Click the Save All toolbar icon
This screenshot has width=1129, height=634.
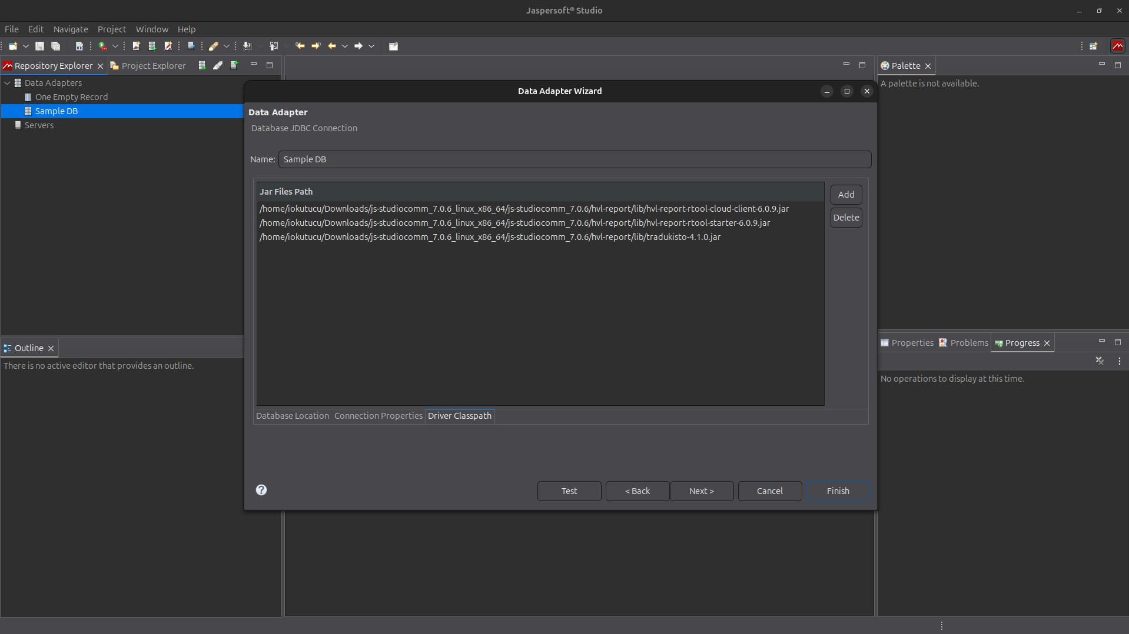(56, 46)
